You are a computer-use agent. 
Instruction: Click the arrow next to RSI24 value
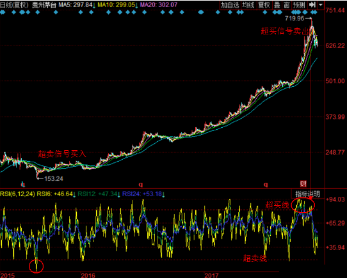(x=163, y=195)
